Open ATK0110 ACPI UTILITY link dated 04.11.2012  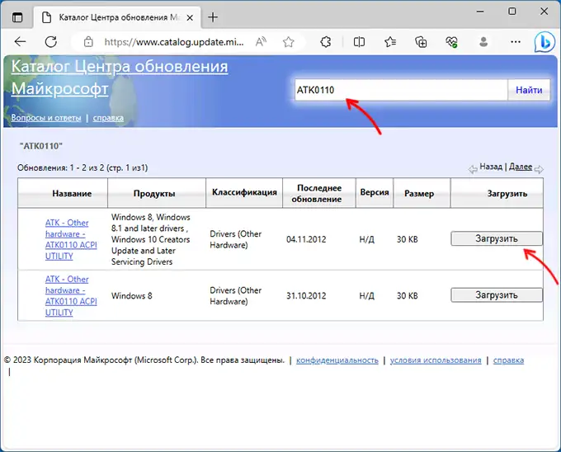pos(71,239)
